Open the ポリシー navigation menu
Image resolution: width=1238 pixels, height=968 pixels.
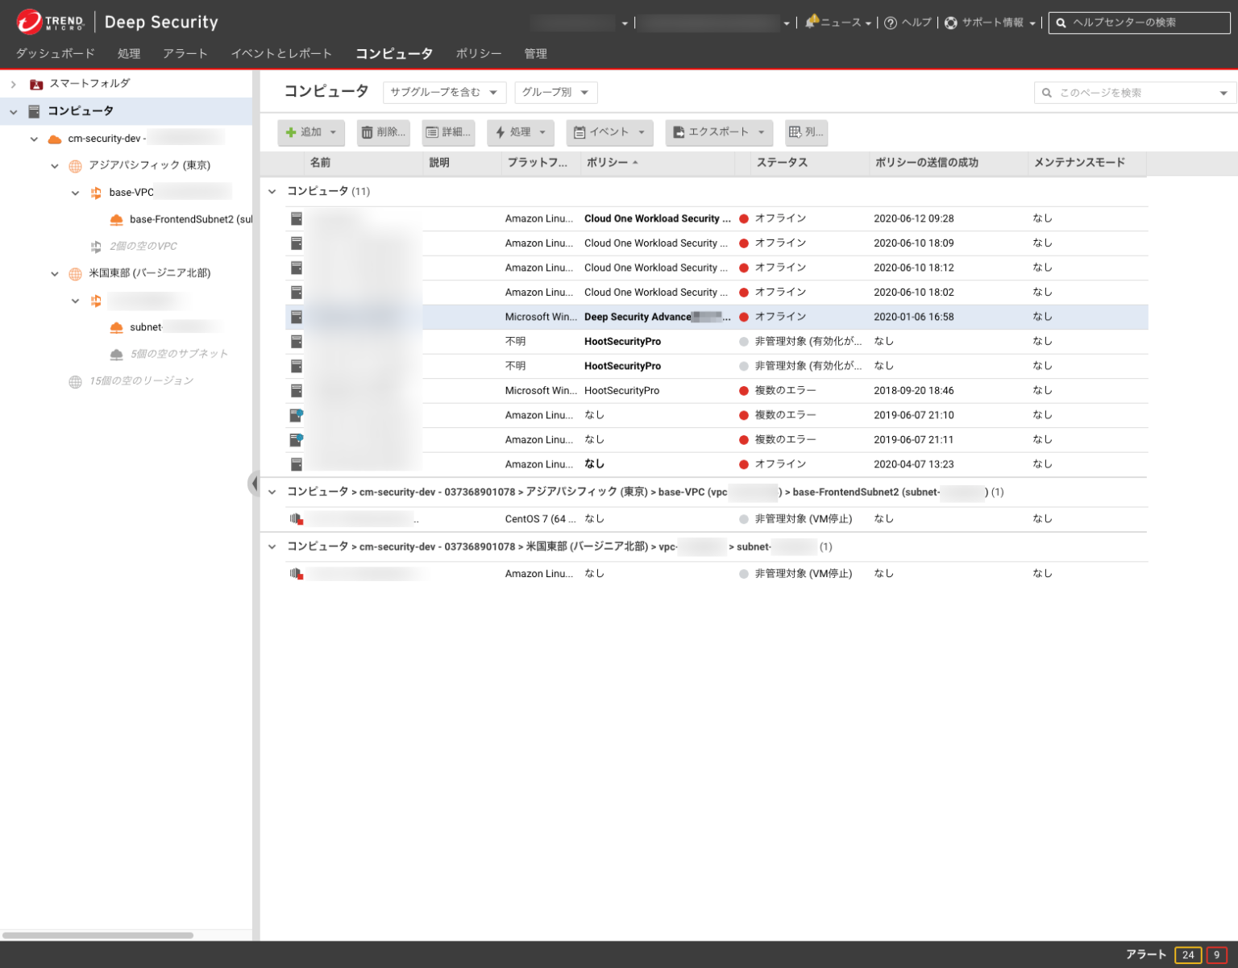tap(478, 53)
